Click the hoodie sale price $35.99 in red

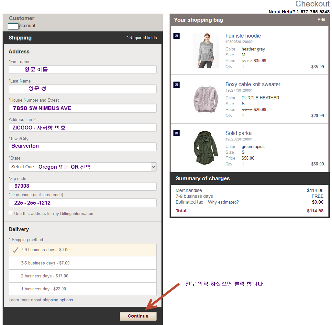pyautogui.click(x=260, y=61)
